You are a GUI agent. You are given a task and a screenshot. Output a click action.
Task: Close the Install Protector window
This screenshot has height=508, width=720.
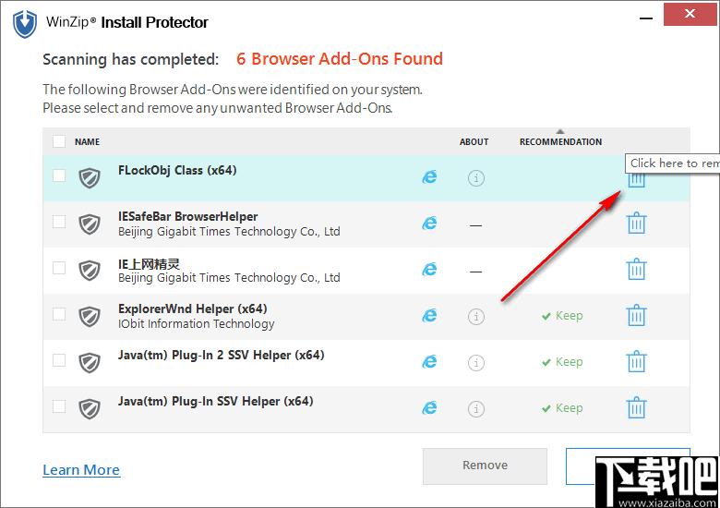coord(690,14)
